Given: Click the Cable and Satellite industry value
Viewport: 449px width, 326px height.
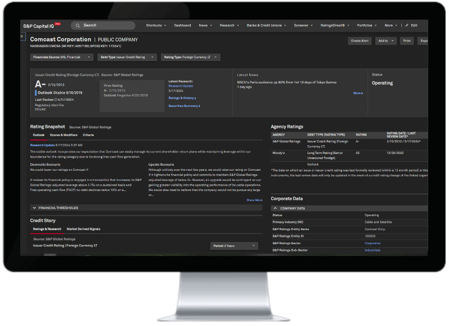Looking at the screenshot, I should click(x=378, y=222).
